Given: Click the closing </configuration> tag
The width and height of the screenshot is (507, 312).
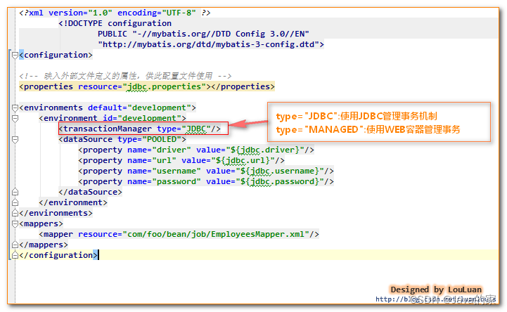Looking at the screenshot, I should pos(58,256).
